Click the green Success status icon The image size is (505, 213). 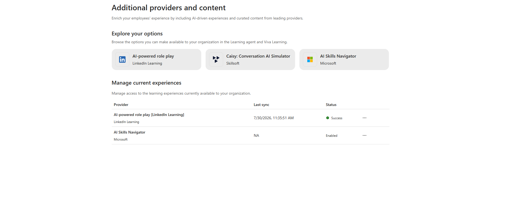click(328, 118)
